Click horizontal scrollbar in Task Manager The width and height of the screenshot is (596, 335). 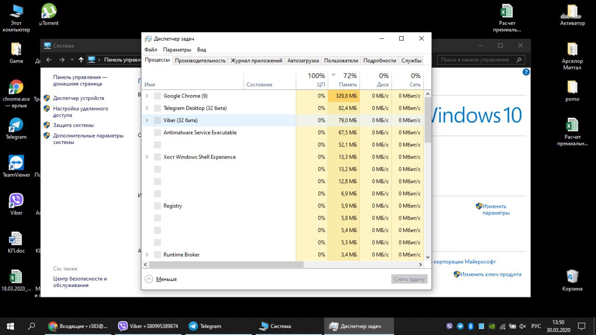pyautogui.click(x=226, y=265)
